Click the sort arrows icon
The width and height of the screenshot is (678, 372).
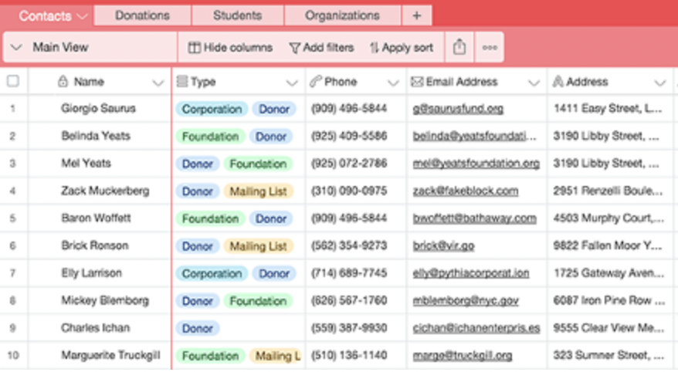click(x=374, y=48)
